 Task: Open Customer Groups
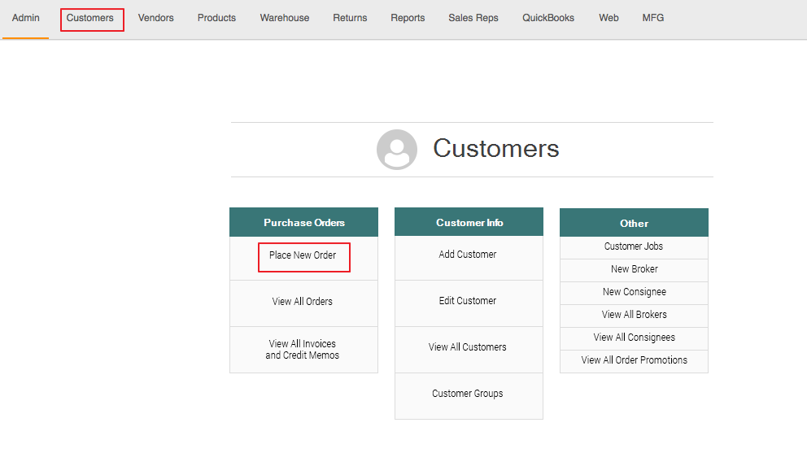468,394
